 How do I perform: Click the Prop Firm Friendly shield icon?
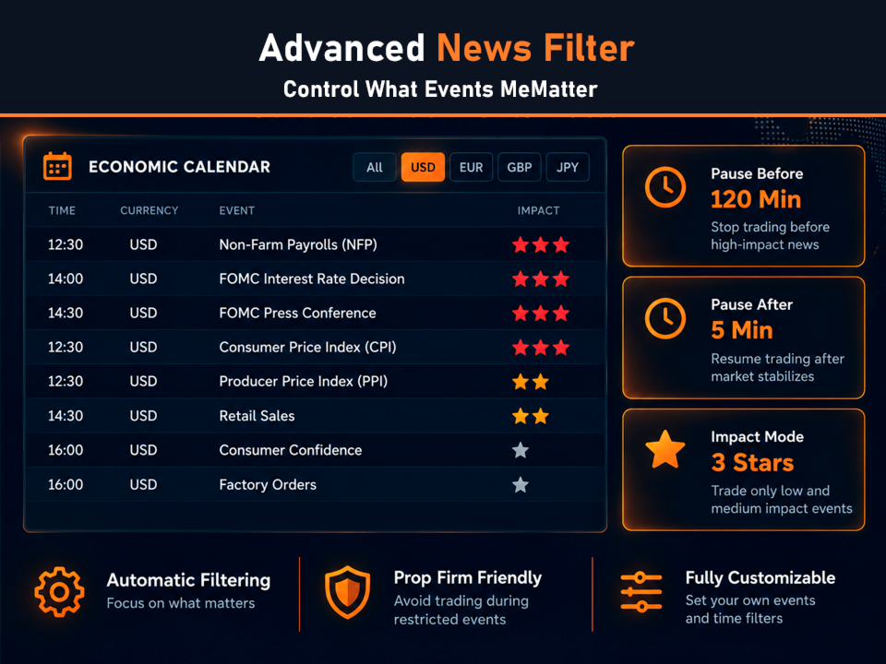(x=348, y=592)
